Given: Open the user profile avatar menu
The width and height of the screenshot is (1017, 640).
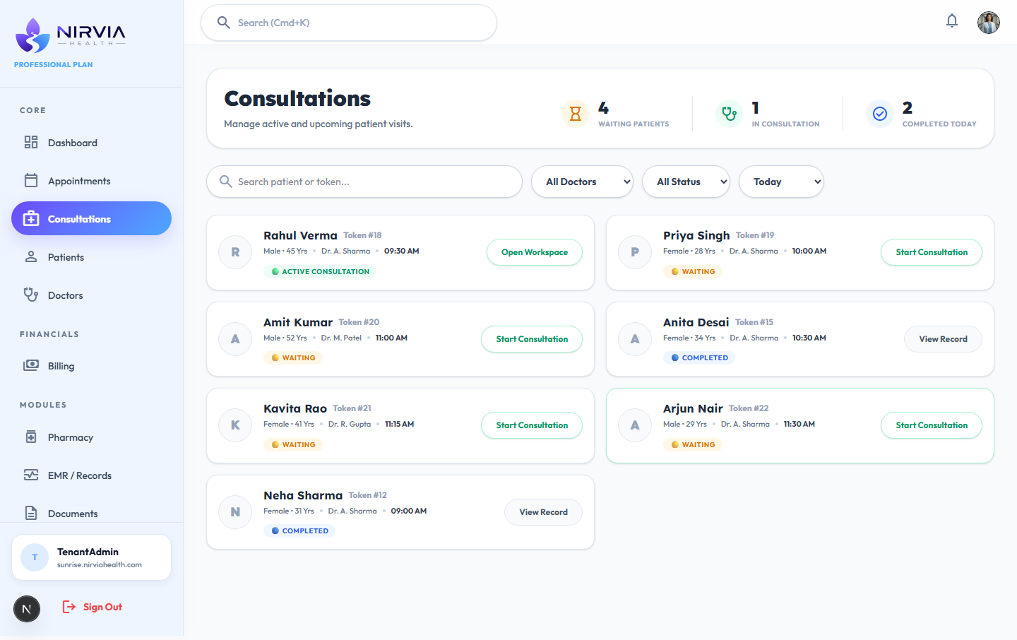Looking at the screenshot, I should tap(989, 23).
